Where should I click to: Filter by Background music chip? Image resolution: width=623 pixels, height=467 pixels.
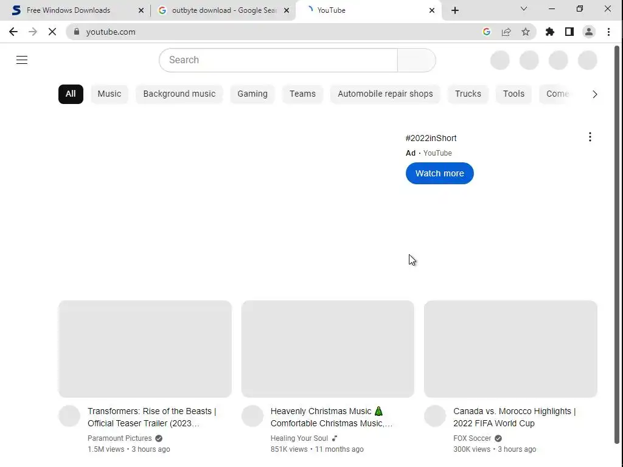(x=179, y=94)
